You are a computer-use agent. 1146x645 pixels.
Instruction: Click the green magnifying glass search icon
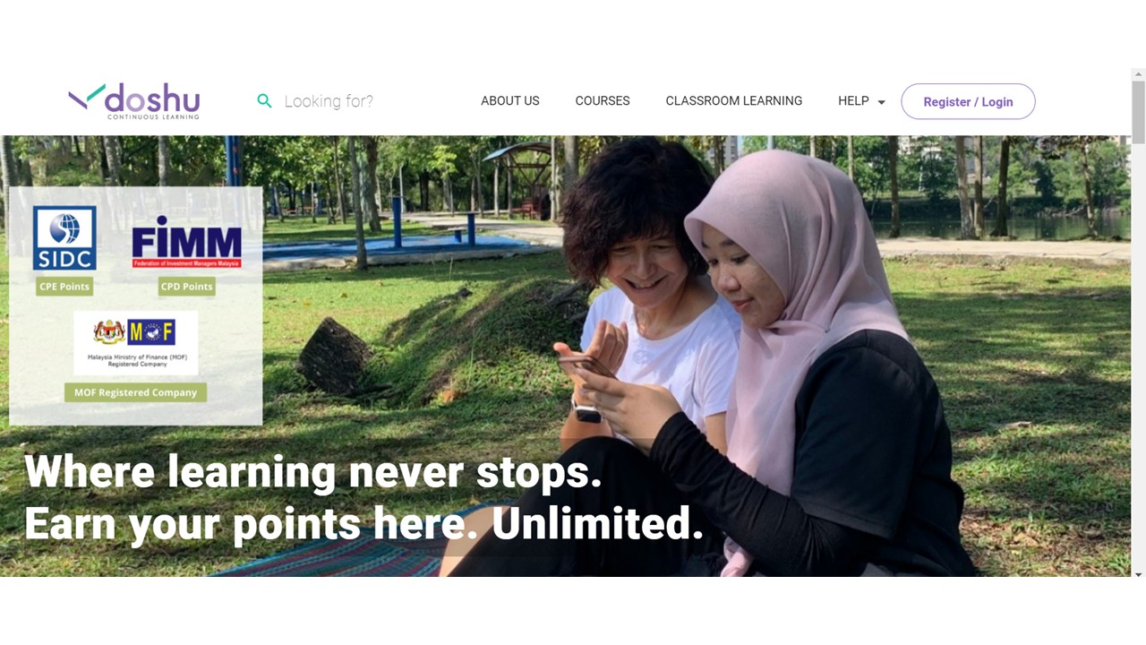click(264, 101)
